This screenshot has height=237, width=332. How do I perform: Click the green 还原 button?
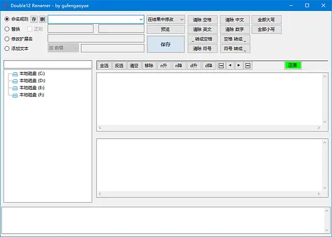tap(293, 65)
